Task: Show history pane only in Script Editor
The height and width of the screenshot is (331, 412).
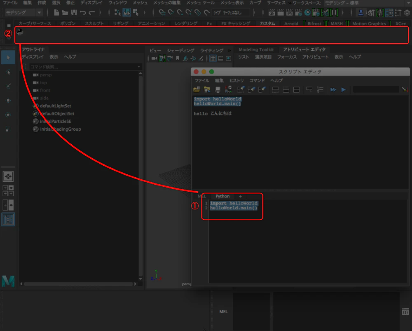Action: pos(275,90)
